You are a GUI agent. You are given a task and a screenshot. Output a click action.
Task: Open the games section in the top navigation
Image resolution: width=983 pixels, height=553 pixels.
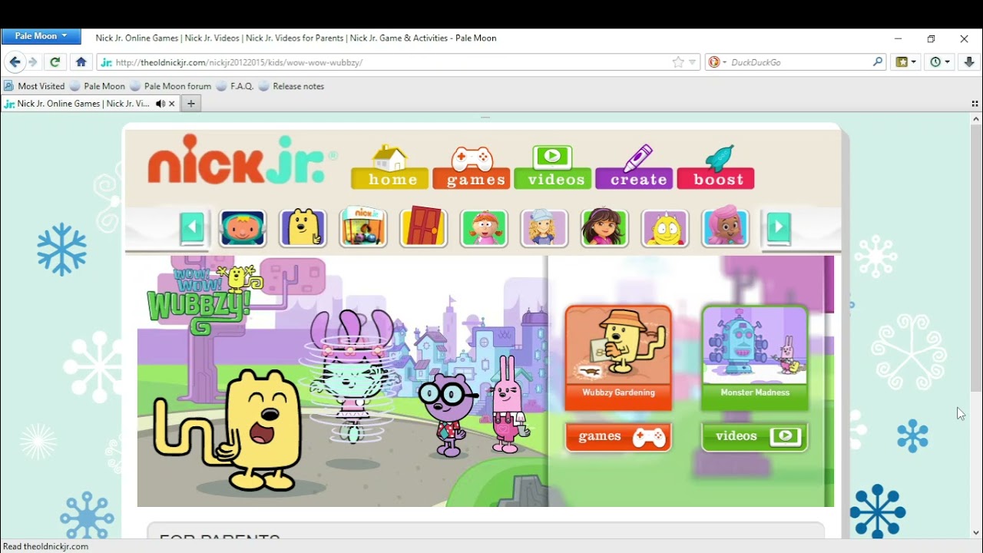472,167
